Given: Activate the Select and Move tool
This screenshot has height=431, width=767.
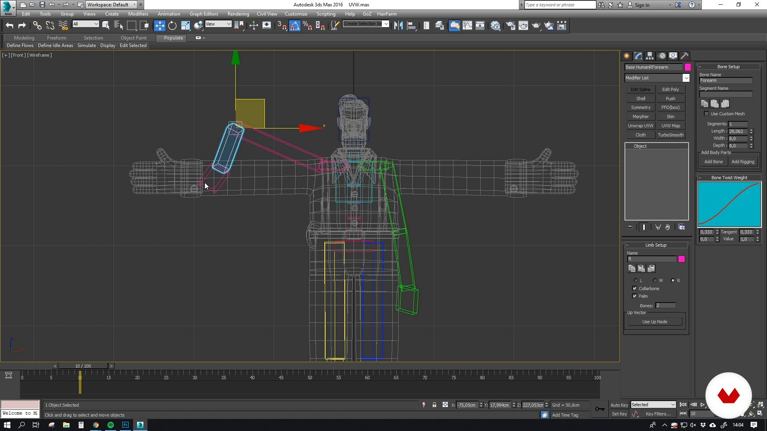Looking at the screenshot, I should pos(159,26).
